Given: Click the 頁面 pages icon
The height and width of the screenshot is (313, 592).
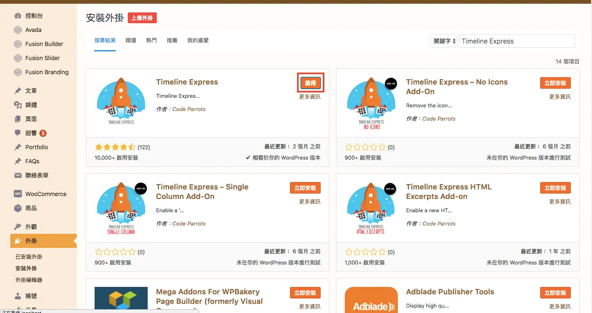Looking at the screenshot, I should 18,119.
